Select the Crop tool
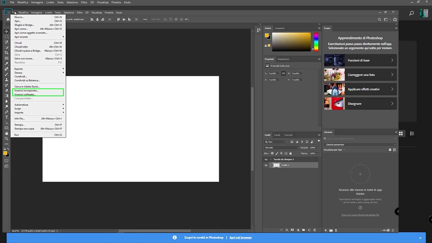The width and height of the screenshot is (432, 243). pyautogui.click(x=6, y=53)
